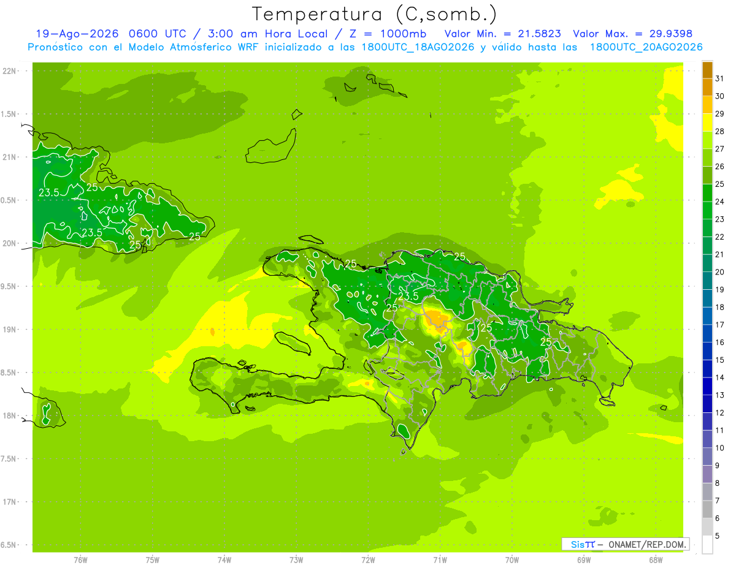Click the "Temperatura (C,somb.)" map title

374,14
